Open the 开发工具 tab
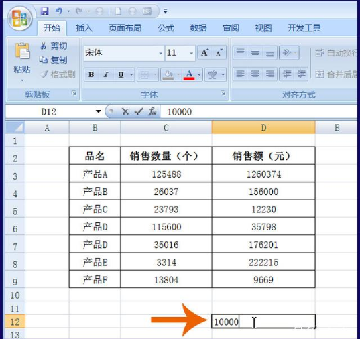The height and width of the screenshot is (339, 360). [304, 28]
